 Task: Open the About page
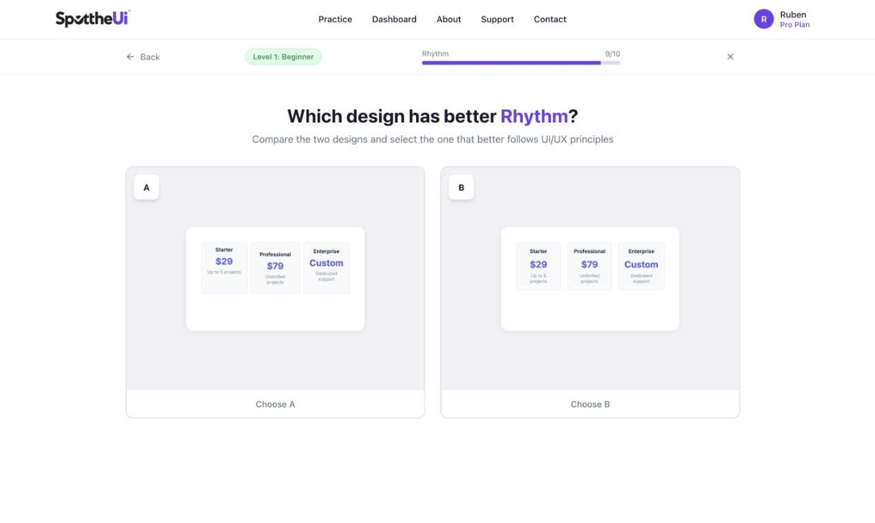coord(449,19)
